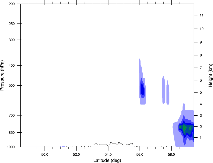The width and height of the screenshot is (213, 163).
Task: Click the 3 km height label
Action: [x=201, y=116]
